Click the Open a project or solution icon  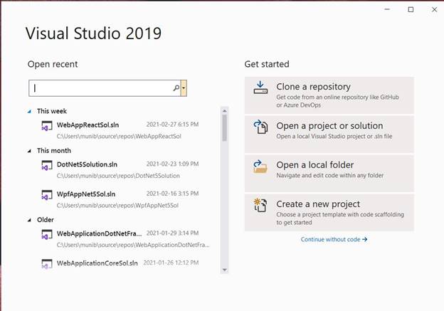pos(260,127)
